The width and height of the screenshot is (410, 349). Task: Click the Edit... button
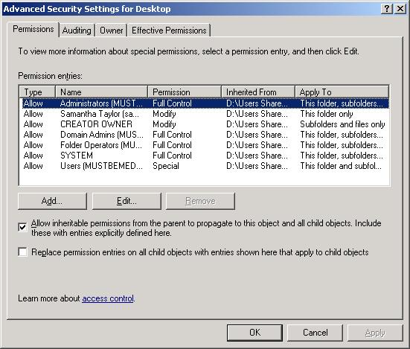[x=126, y=201]
